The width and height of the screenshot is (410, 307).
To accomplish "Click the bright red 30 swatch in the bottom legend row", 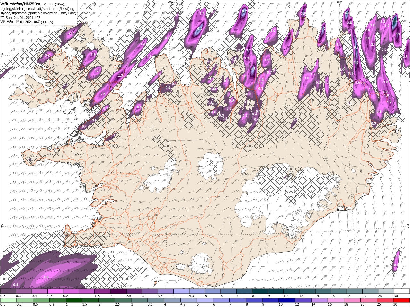I will [401, 300].
